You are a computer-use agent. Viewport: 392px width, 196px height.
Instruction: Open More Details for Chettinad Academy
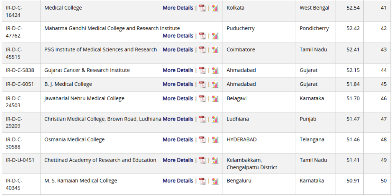pyautogui.click(x=178, y=160)
